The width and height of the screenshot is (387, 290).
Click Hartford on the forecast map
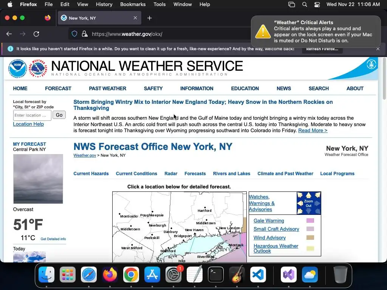click(204, 209)
